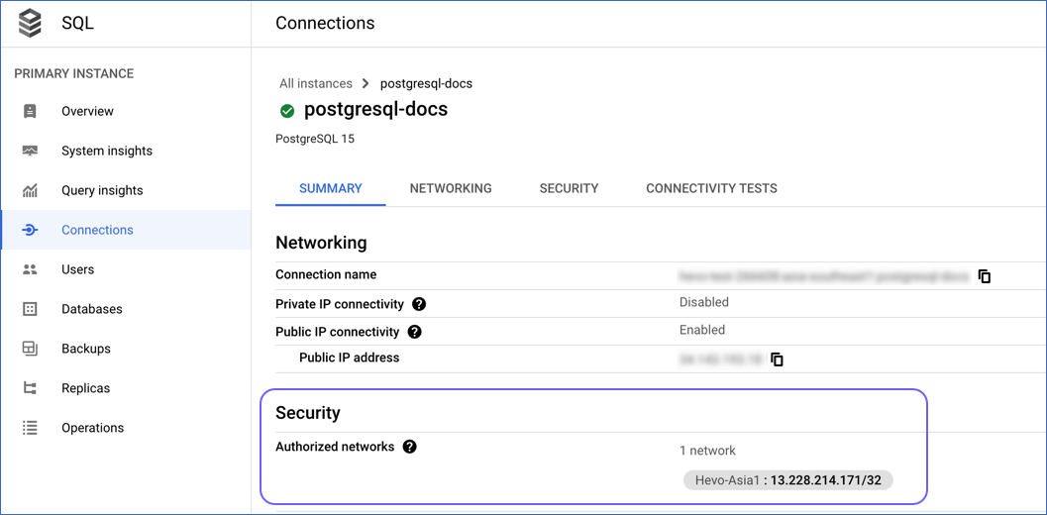Viewport: 1047px width, 515px height.
Task: Click the Operations list icon
Action: click(30, 428)
